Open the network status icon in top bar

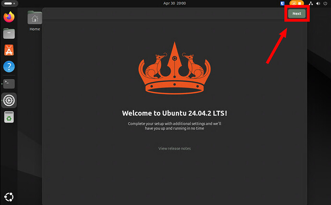coord(311,3)
